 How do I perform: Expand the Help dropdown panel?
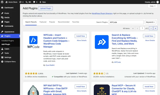(x=152, y=6)
